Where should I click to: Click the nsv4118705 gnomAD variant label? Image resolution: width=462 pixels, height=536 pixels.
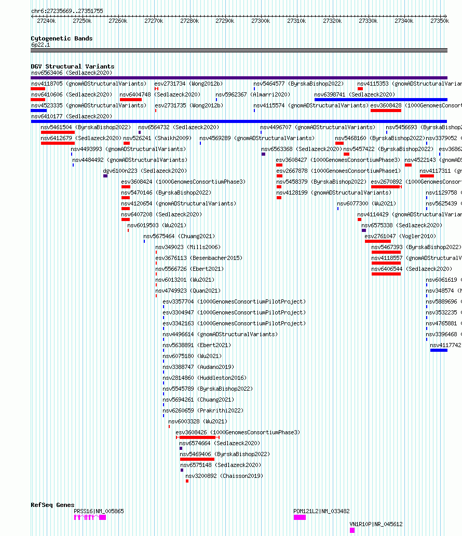coord(89,84)
